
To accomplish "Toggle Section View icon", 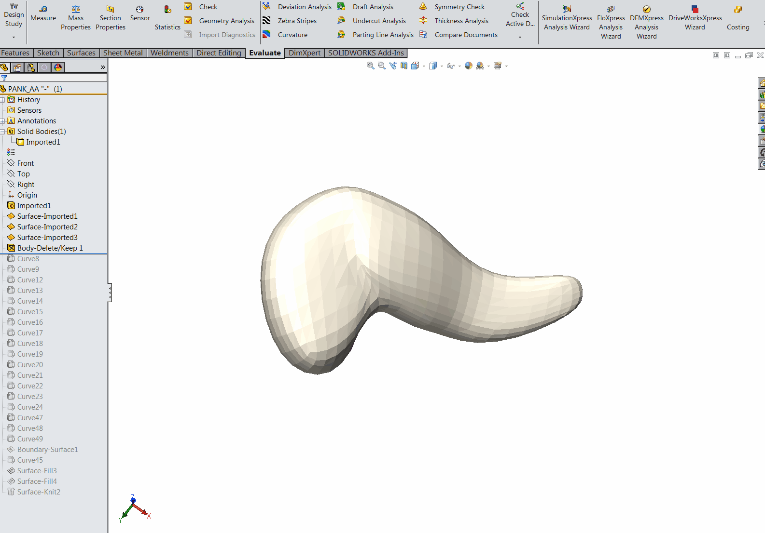I will 404,66.
